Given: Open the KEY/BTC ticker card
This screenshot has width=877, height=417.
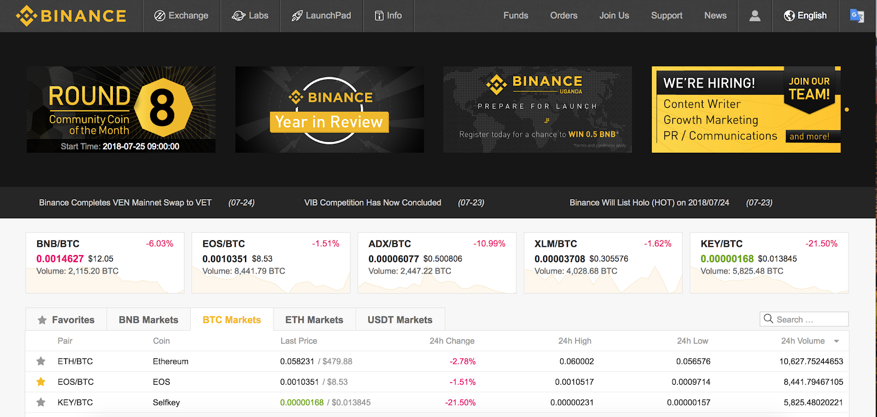Looking at the screenshot, I should tap(769, 263).
